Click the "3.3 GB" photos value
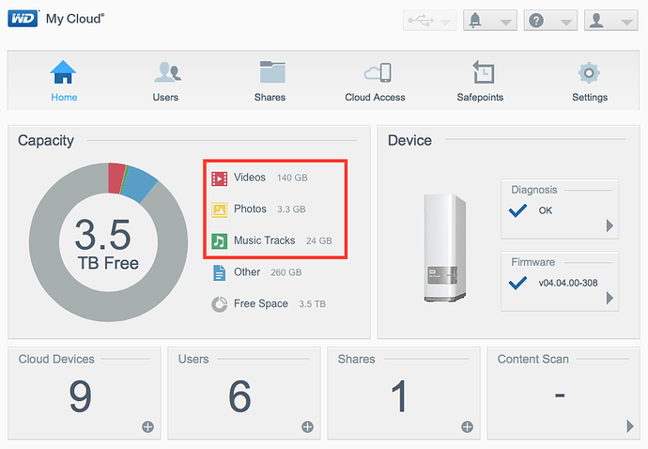The height and width of the screenshot is (449, 648). click(x=291, y=209)
